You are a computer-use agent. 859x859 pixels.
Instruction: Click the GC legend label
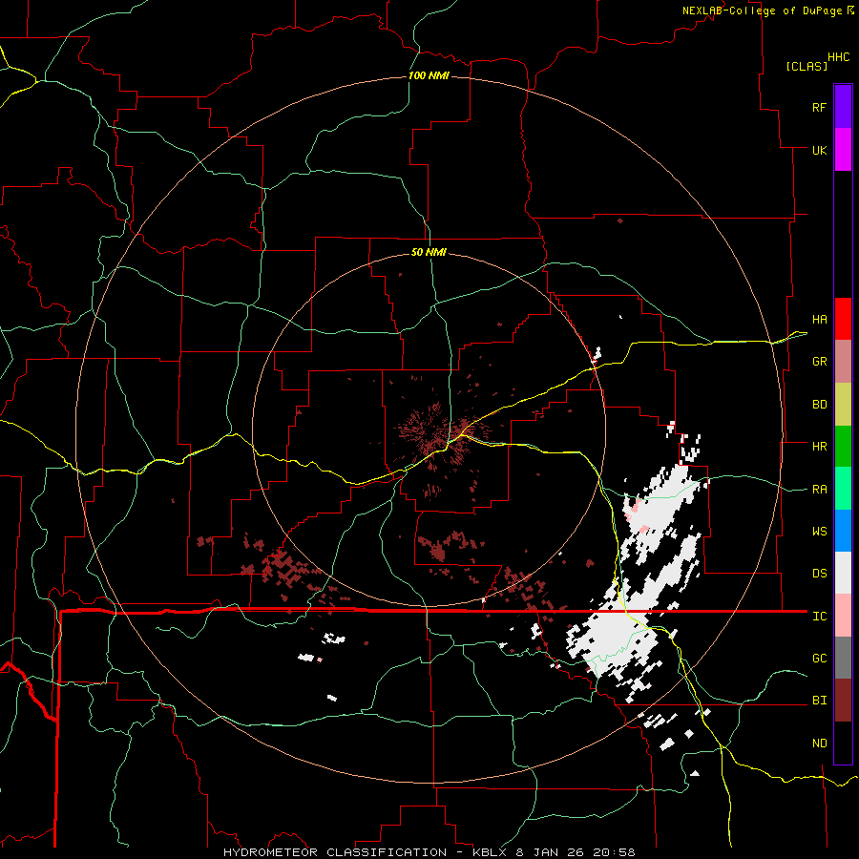point(819,659)
